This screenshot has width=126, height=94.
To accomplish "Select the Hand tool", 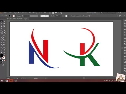I will (x=2, y=52).
